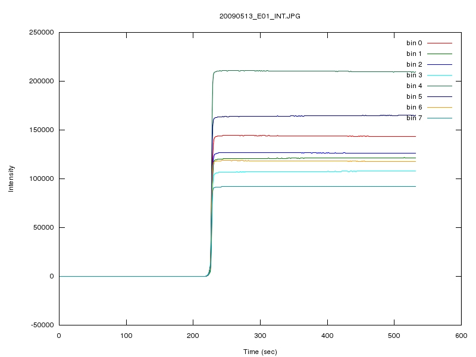Click the 150000 y-axis tick label
The height and width of the screenshot is (357, 476).
tap(41, 130)
